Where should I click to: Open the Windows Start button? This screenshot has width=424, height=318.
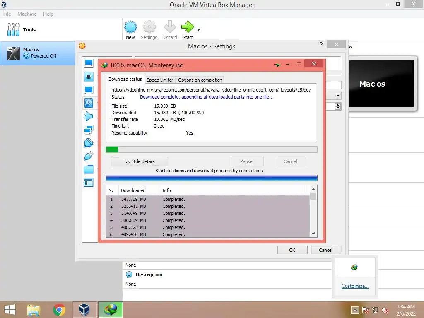(x=10, y=310)
